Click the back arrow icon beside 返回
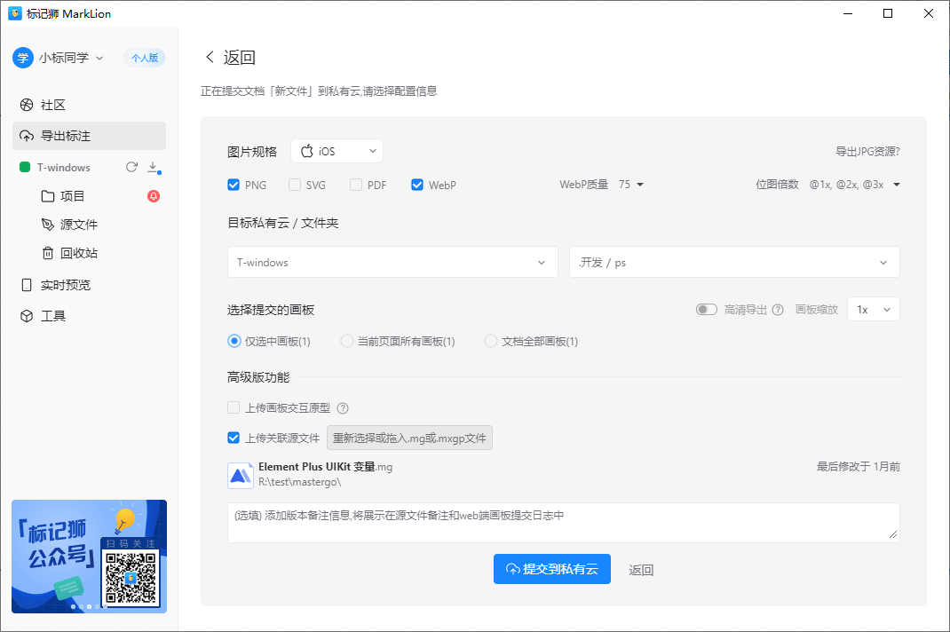 (210, 57)
